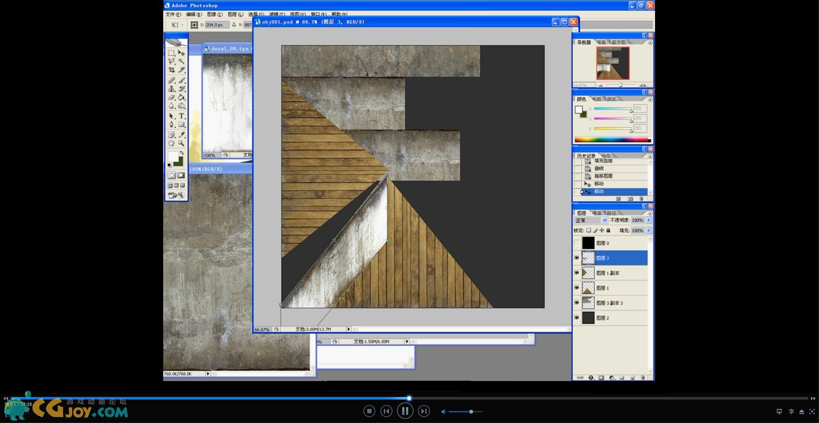Select the Zoom tool
This screenshot has width=819, height=423.
pyautogui.click(x=181, y=143)
